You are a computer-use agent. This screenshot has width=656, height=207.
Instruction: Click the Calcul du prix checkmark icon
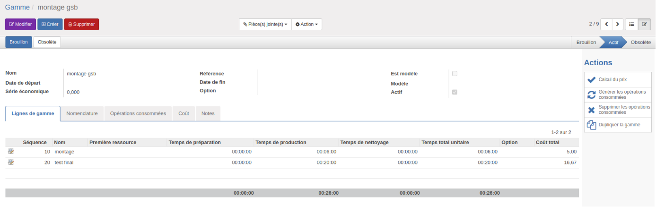(592, 80)
